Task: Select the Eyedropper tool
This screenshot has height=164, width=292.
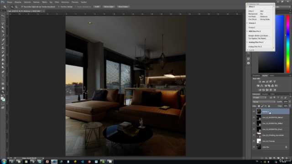Action: point(3,36)
